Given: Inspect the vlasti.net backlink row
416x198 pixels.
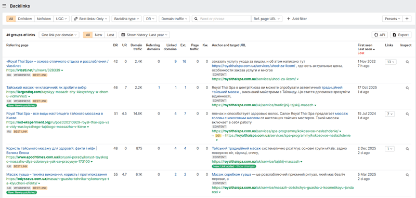Looking at the screenshot, I should coord(407,62).
